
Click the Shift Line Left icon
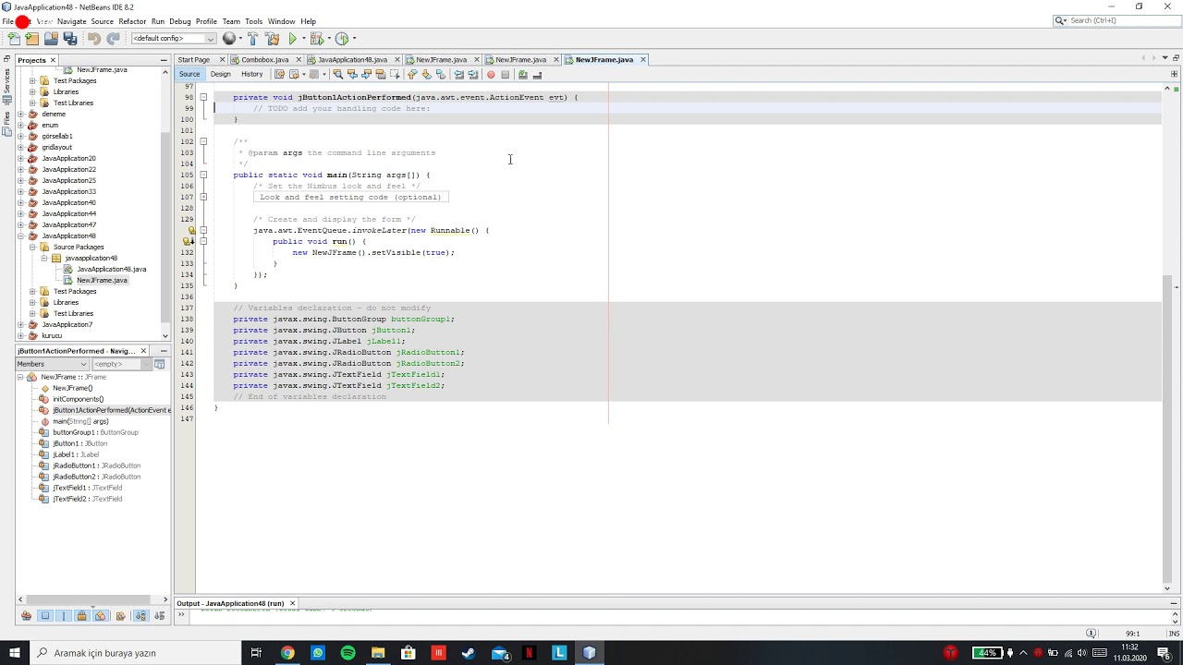(x=458, y=75)
